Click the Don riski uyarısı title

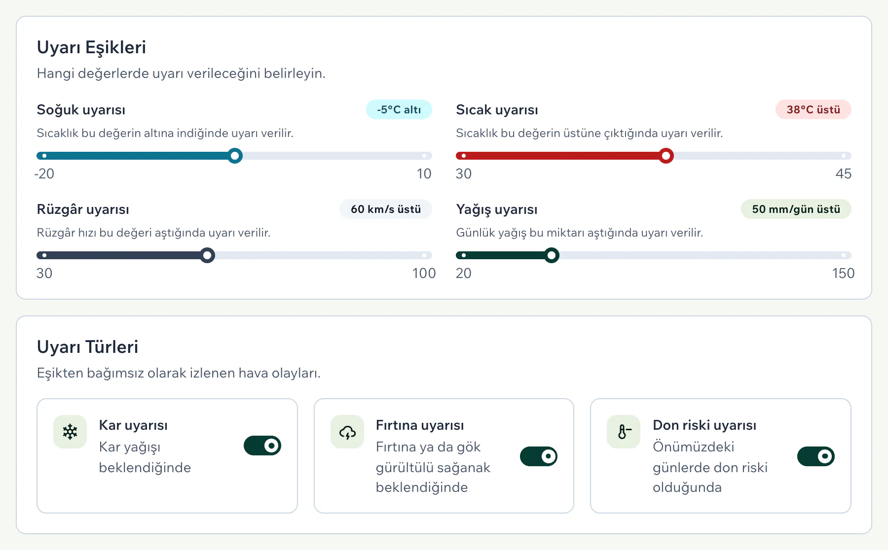click(704, 425)
